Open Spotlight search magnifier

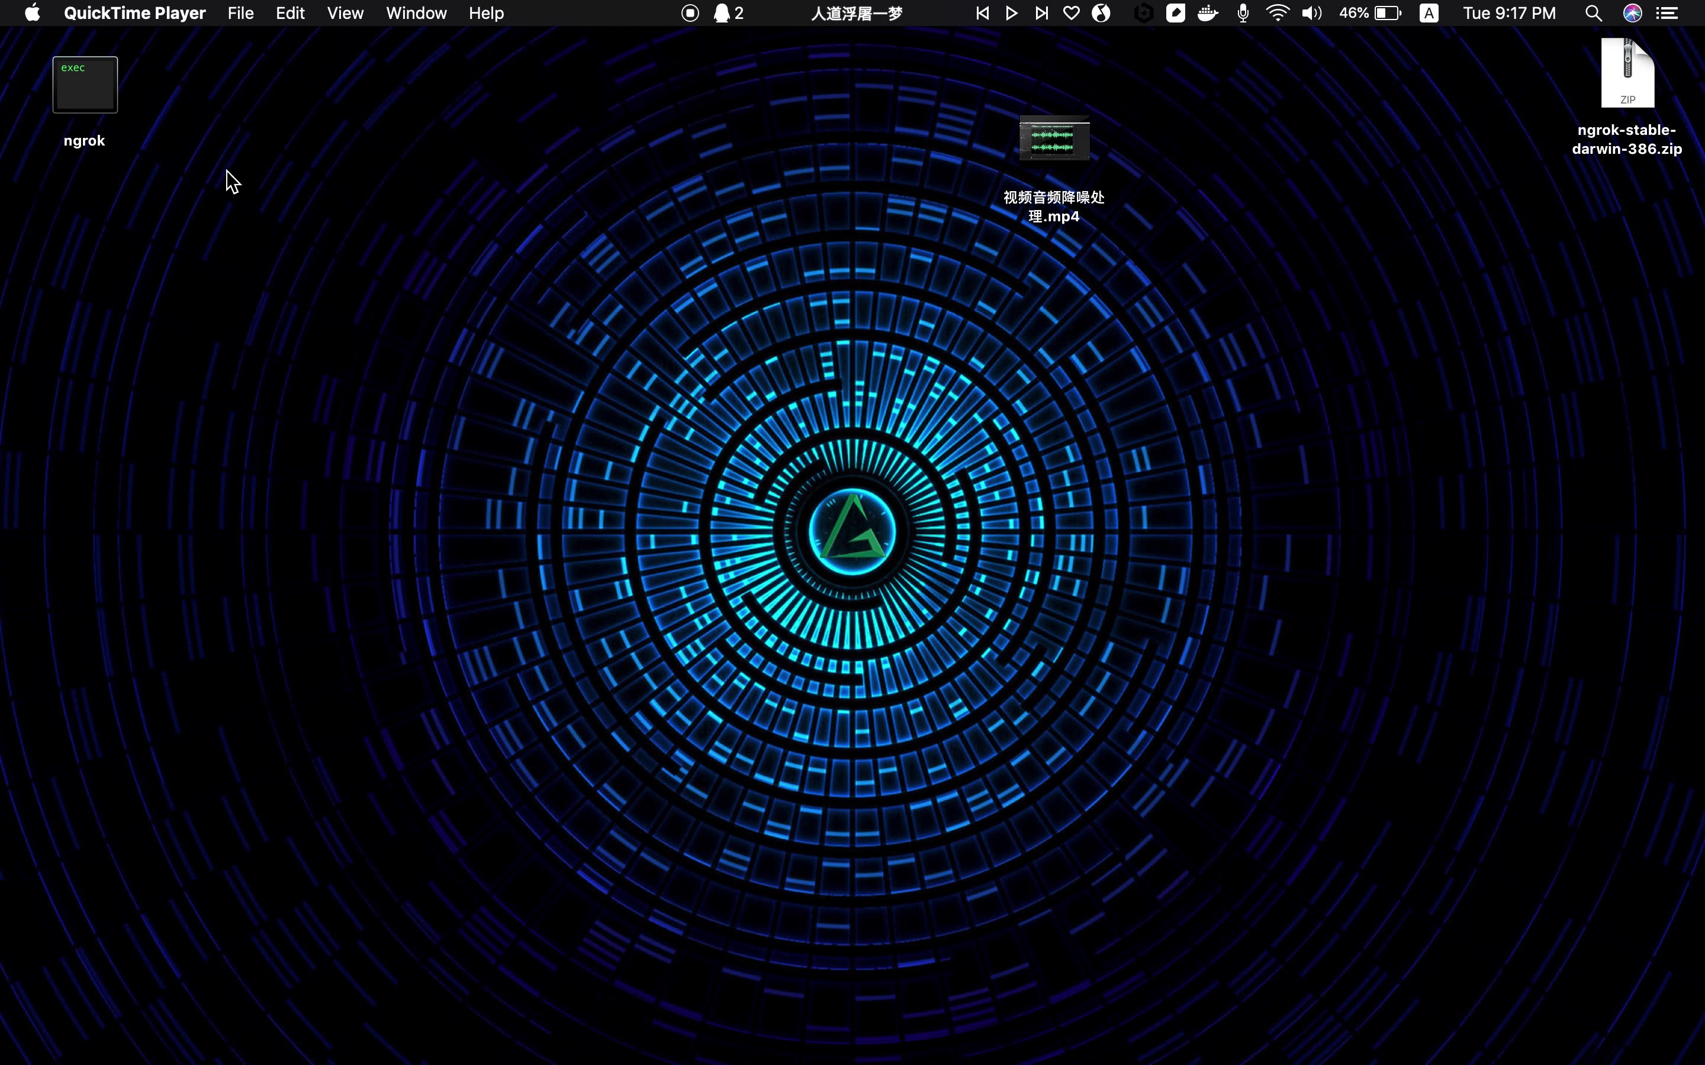[x=1594, y=14]
